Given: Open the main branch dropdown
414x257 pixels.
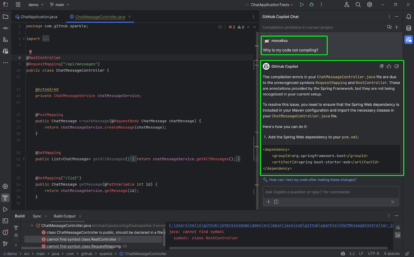Looking at the screenshot, I should coord(60,5).
